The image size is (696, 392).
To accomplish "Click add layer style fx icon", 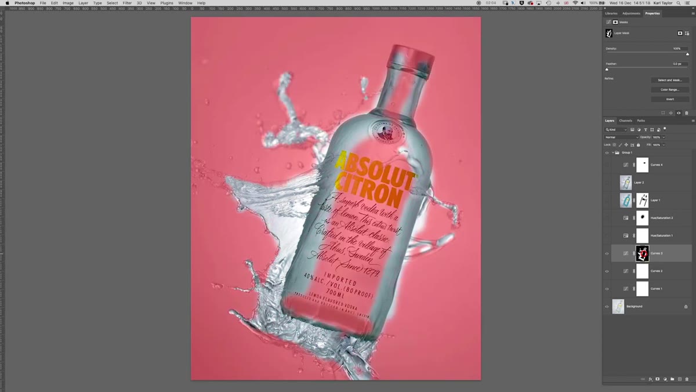I will (650, 379).
